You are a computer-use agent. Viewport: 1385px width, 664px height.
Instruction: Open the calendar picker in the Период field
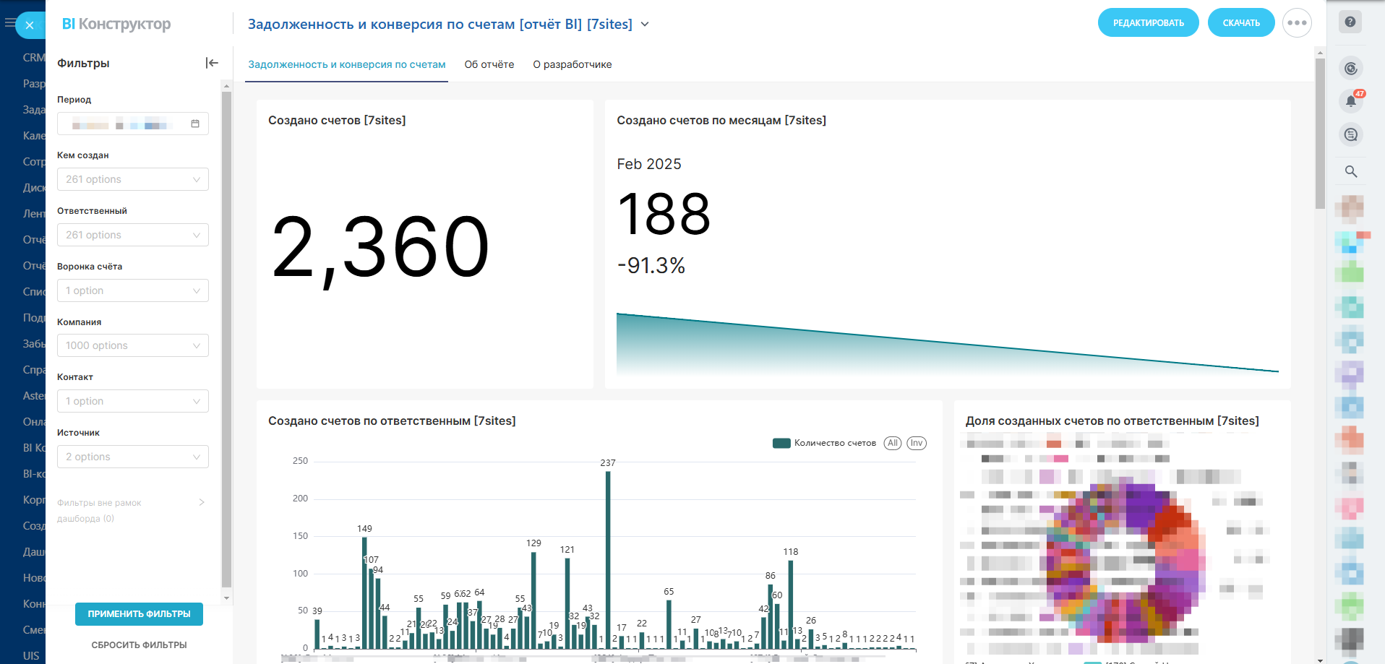195,124
